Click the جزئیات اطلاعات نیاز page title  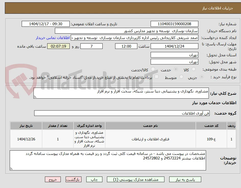click(218, 8)
